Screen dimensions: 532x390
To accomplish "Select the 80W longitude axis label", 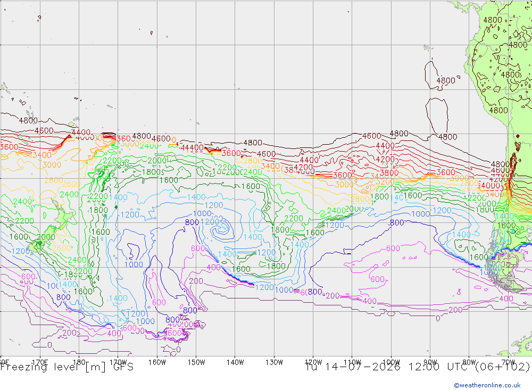I will click(x=469, y=362).
